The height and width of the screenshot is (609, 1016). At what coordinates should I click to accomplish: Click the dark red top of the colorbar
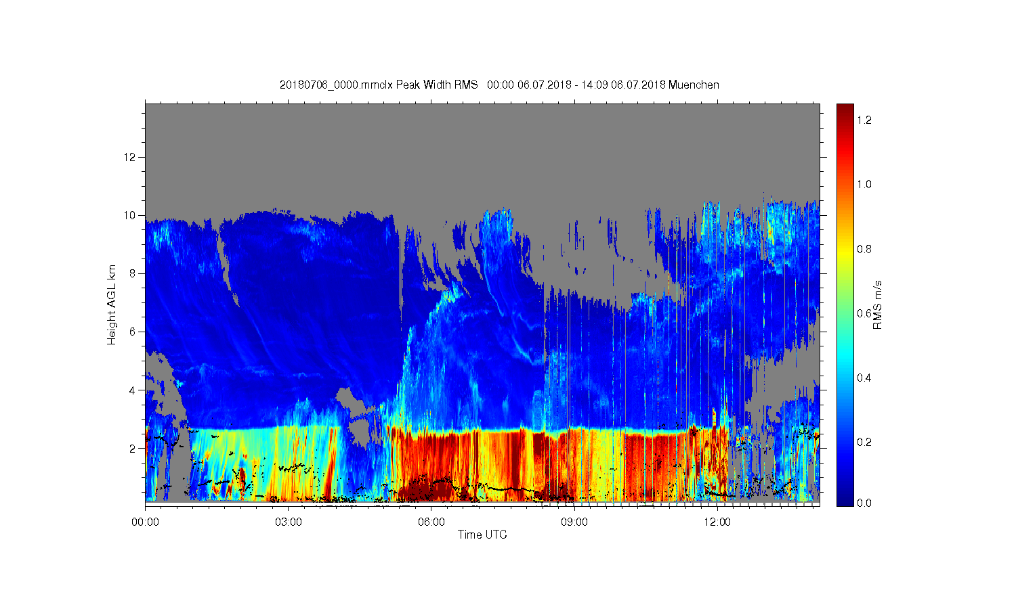[845, 112]
